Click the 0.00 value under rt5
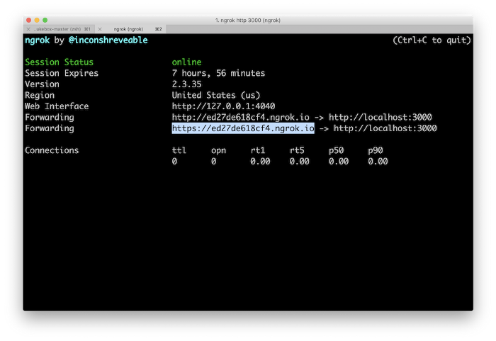The width and height of the screenshot is (496, 341). 300,162
